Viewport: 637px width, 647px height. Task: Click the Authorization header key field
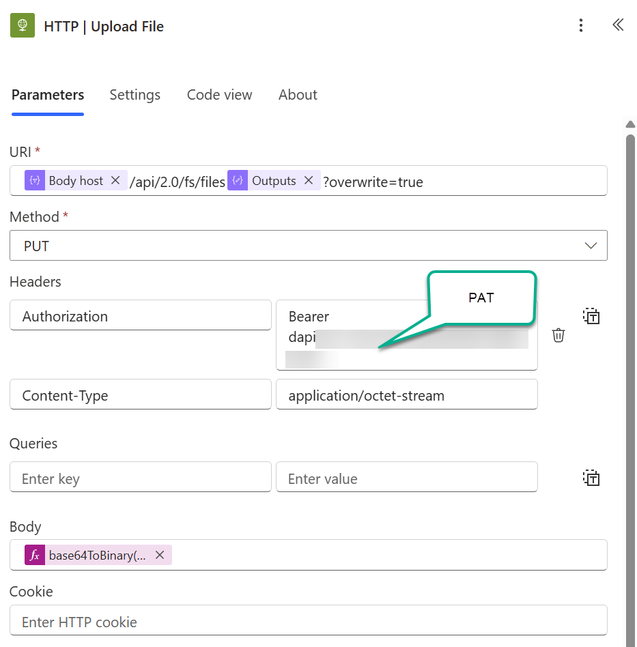[141, 315]
